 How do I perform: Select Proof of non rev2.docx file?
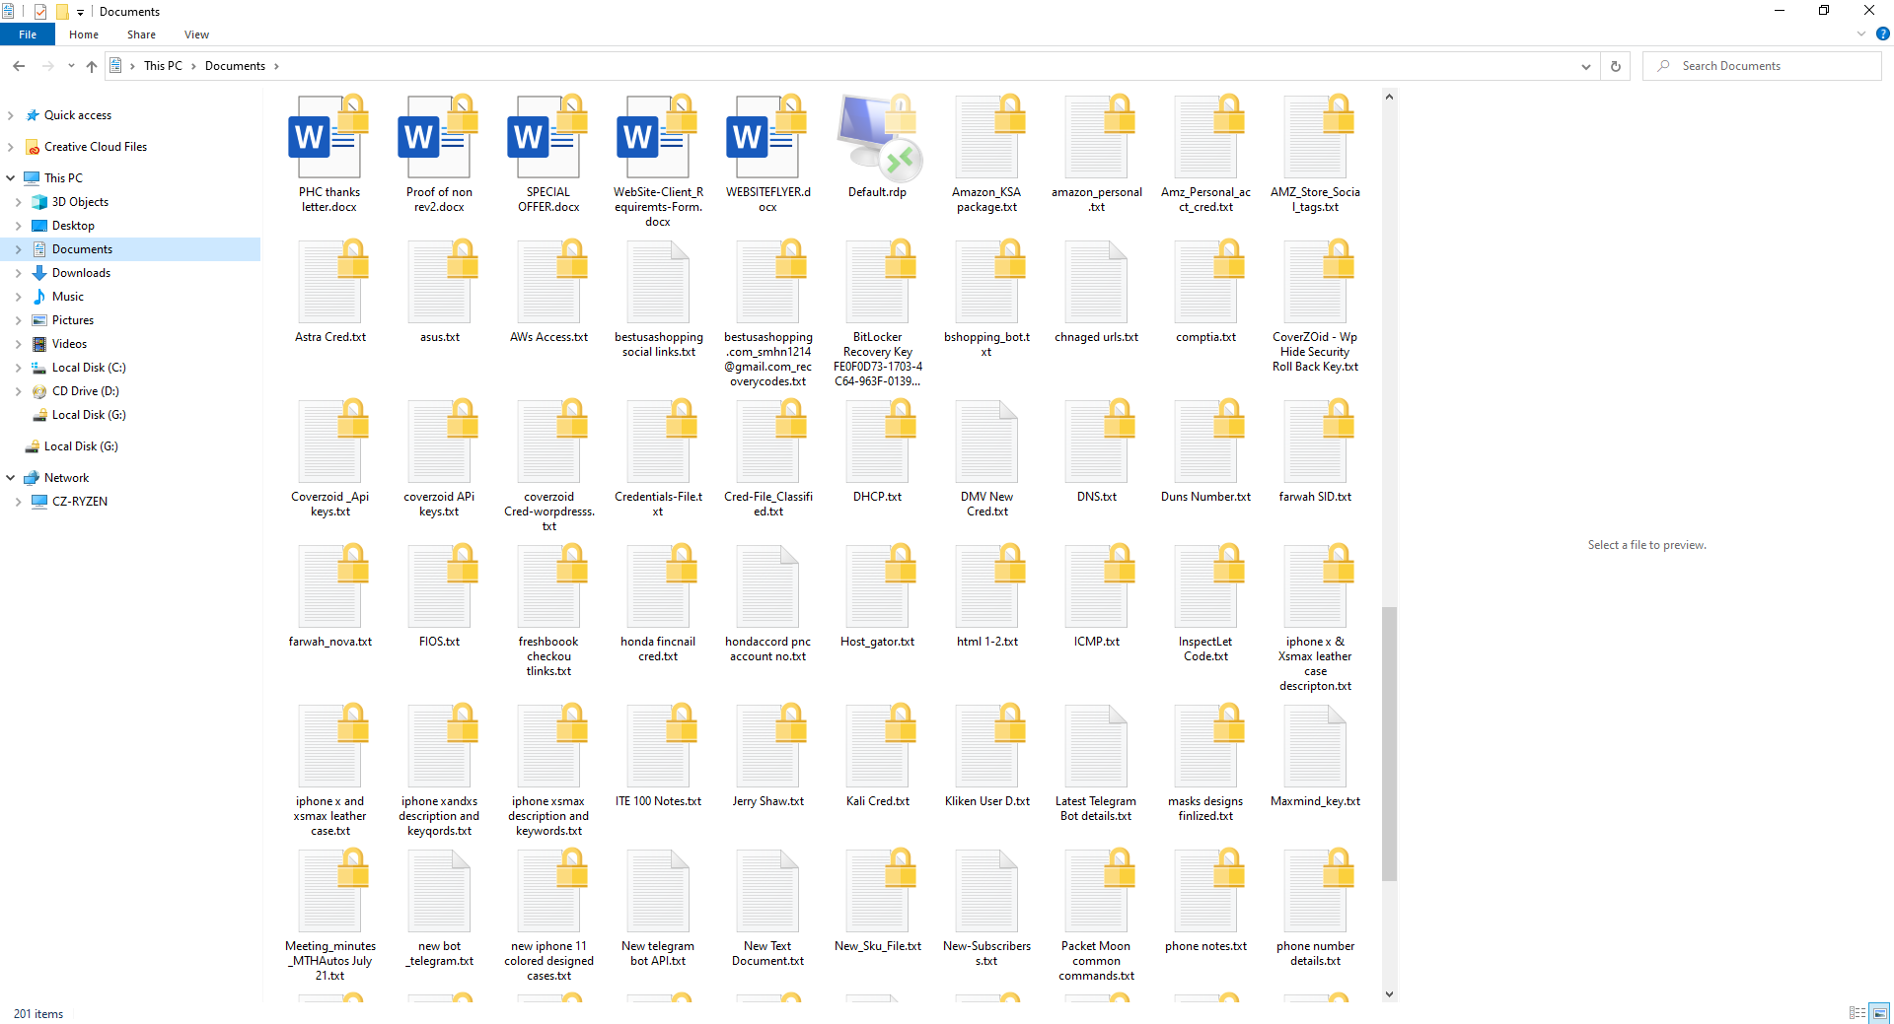pyautogui.click(x=439, y=153)
